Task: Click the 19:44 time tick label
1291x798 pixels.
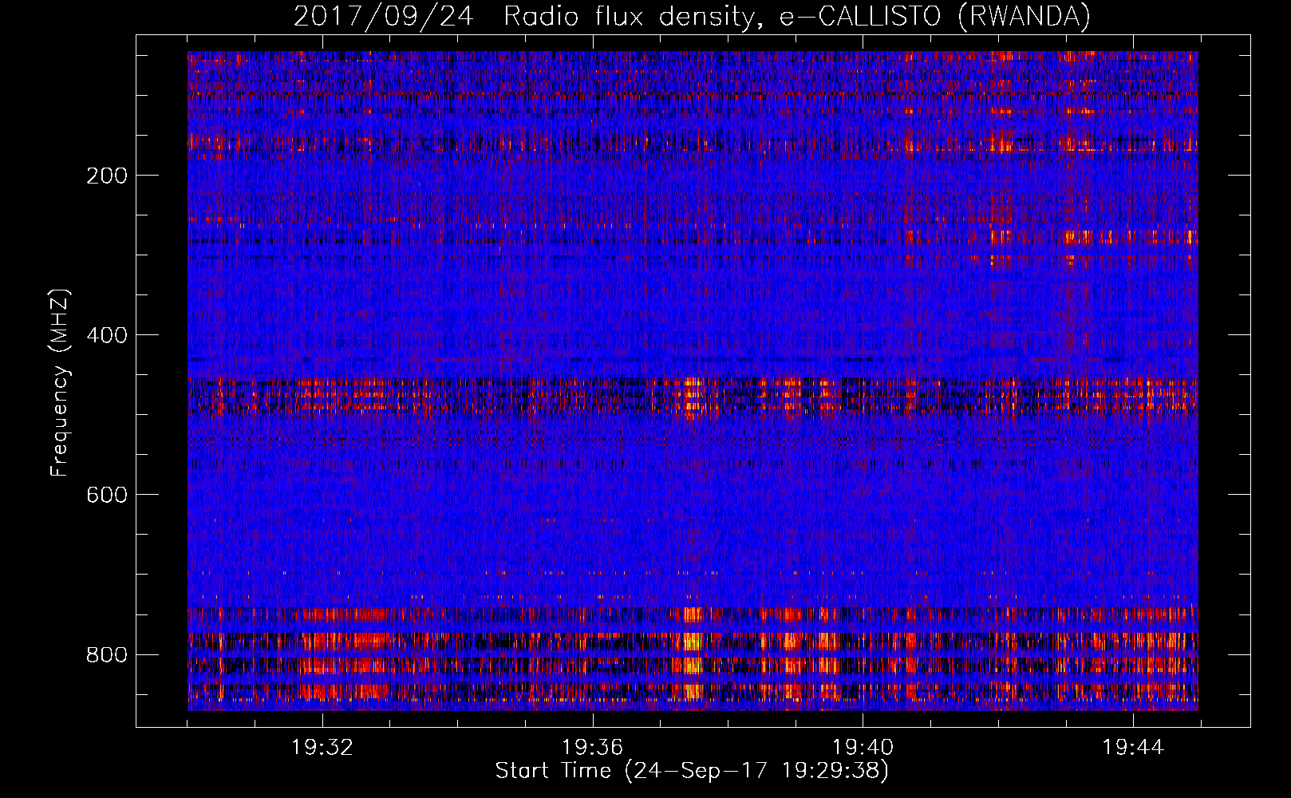Action: 1133,748
